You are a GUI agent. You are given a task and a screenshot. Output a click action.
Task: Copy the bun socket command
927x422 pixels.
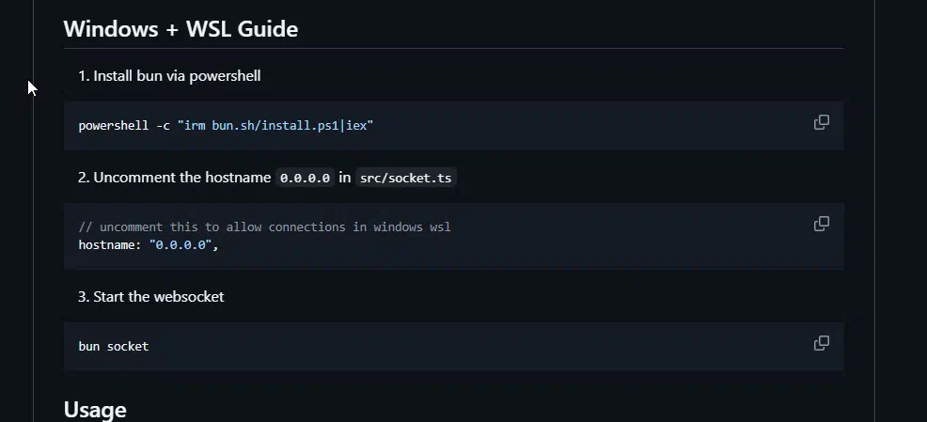[821, 343]
